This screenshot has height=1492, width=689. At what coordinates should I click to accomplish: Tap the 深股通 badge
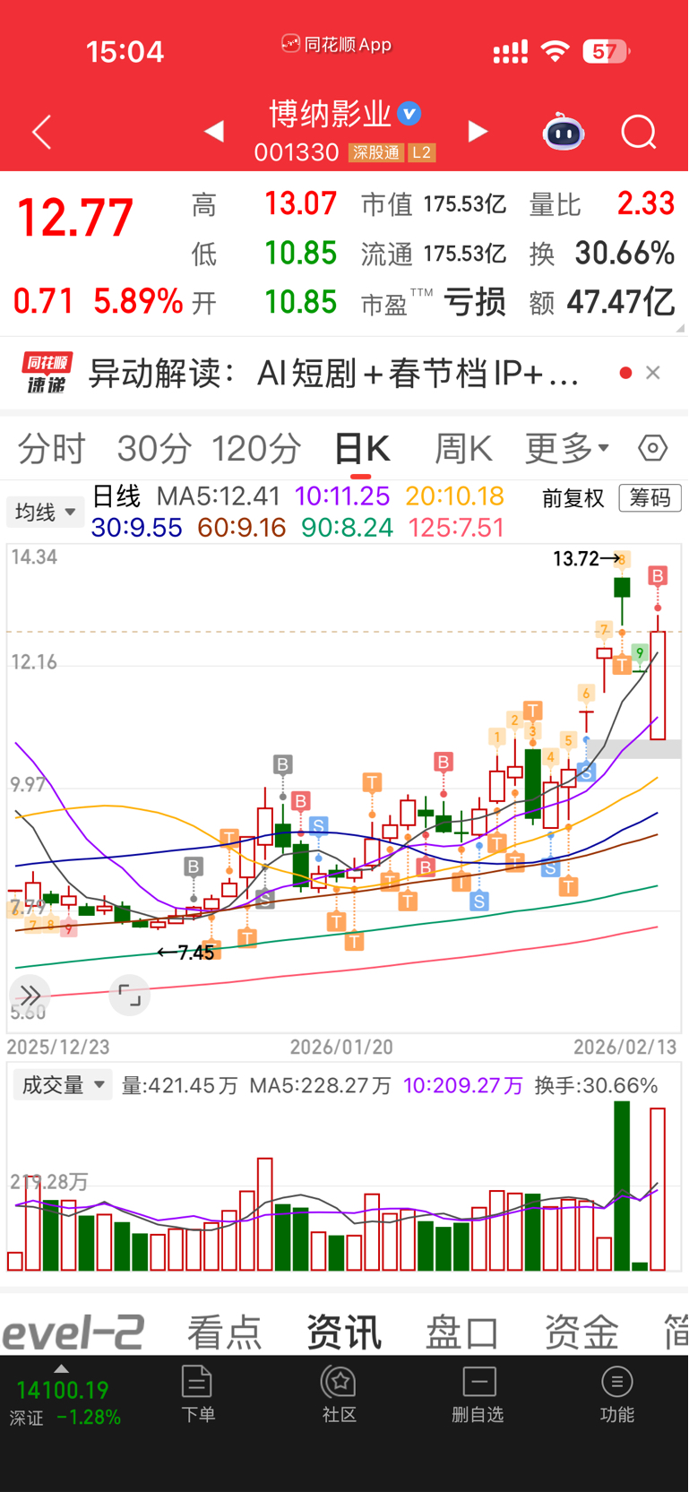(x=375, y=152)
